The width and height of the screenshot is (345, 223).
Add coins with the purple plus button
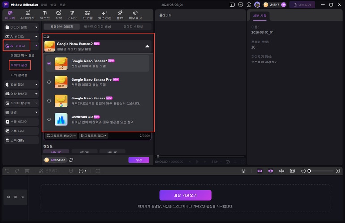[284, 4]
